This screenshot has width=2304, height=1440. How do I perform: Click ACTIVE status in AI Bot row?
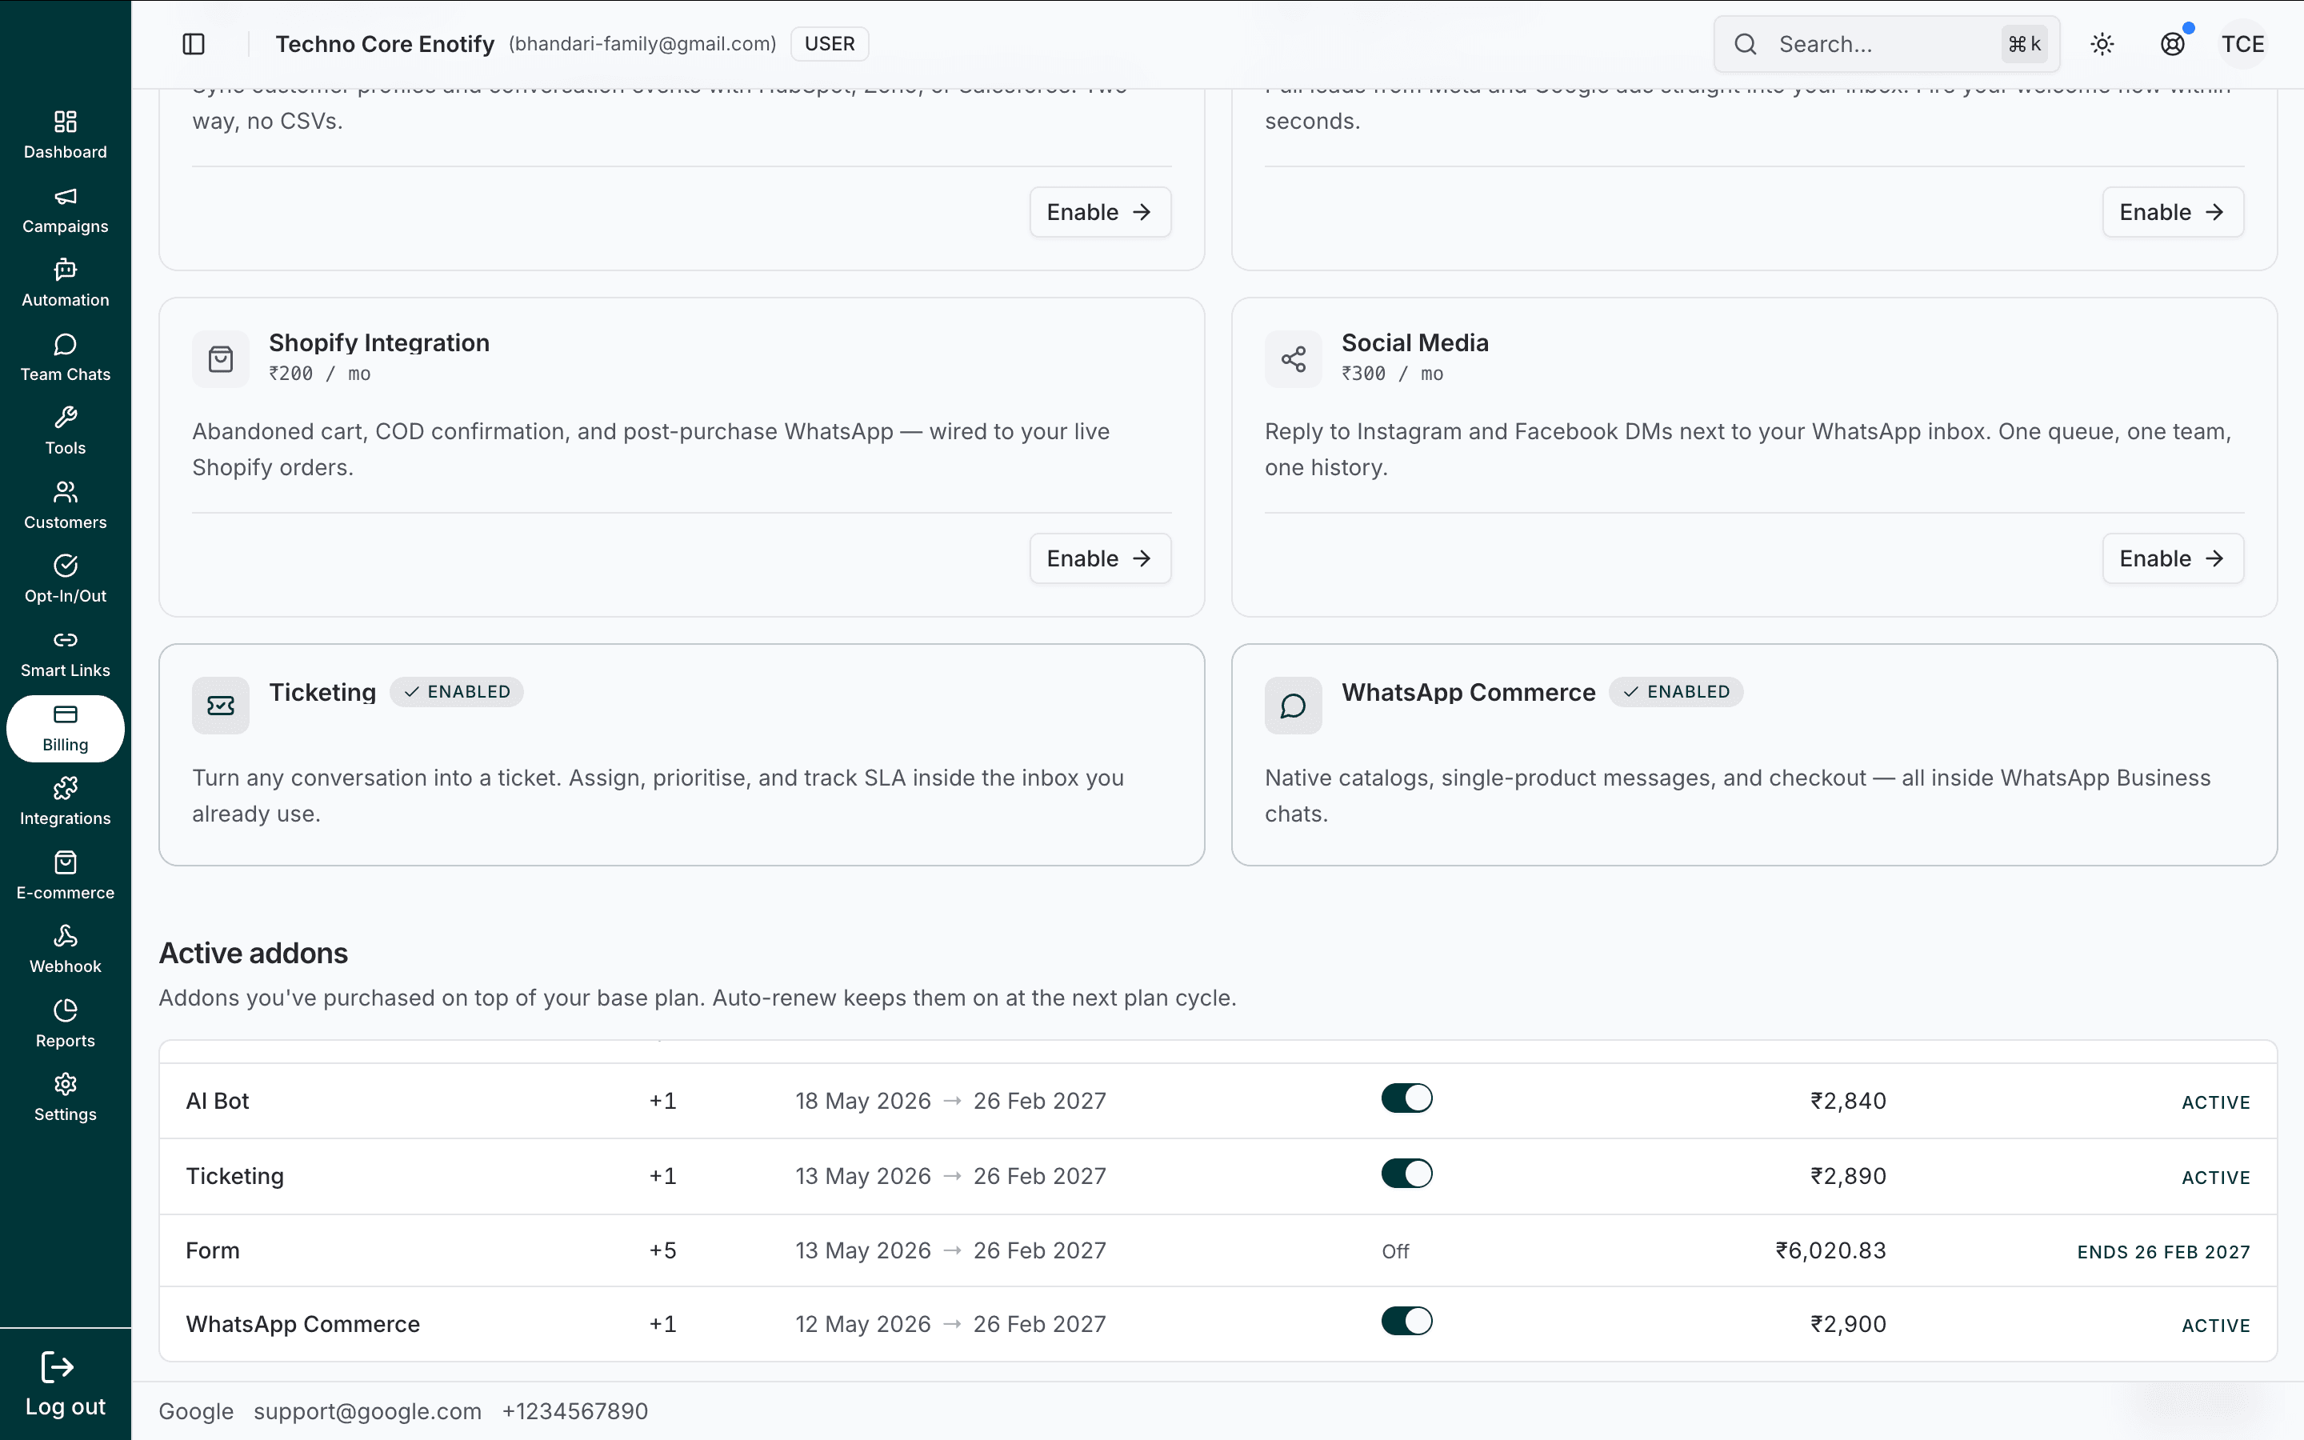pyautogui.click(x=2215, y=1103)
